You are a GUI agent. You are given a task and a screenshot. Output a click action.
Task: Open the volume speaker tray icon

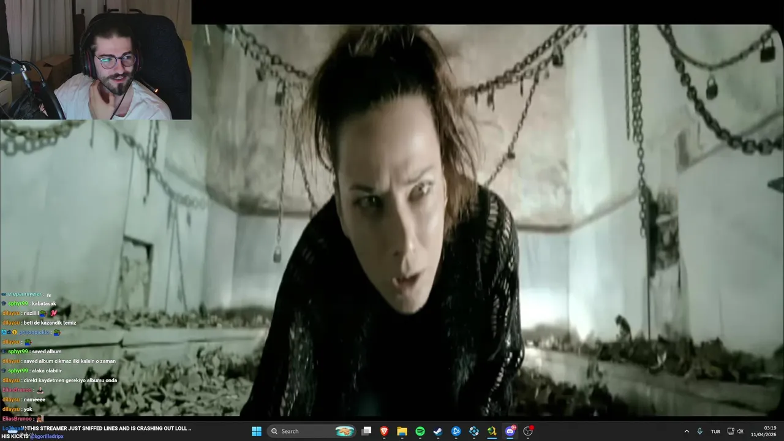[x=740, y=431]
